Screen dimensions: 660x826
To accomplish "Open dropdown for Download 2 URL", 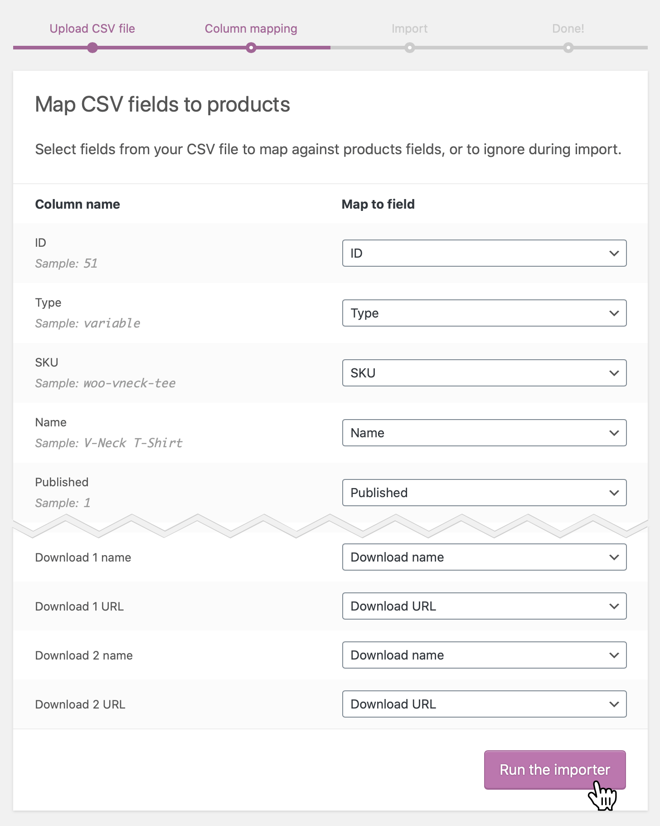I will (x=484, y=704).
